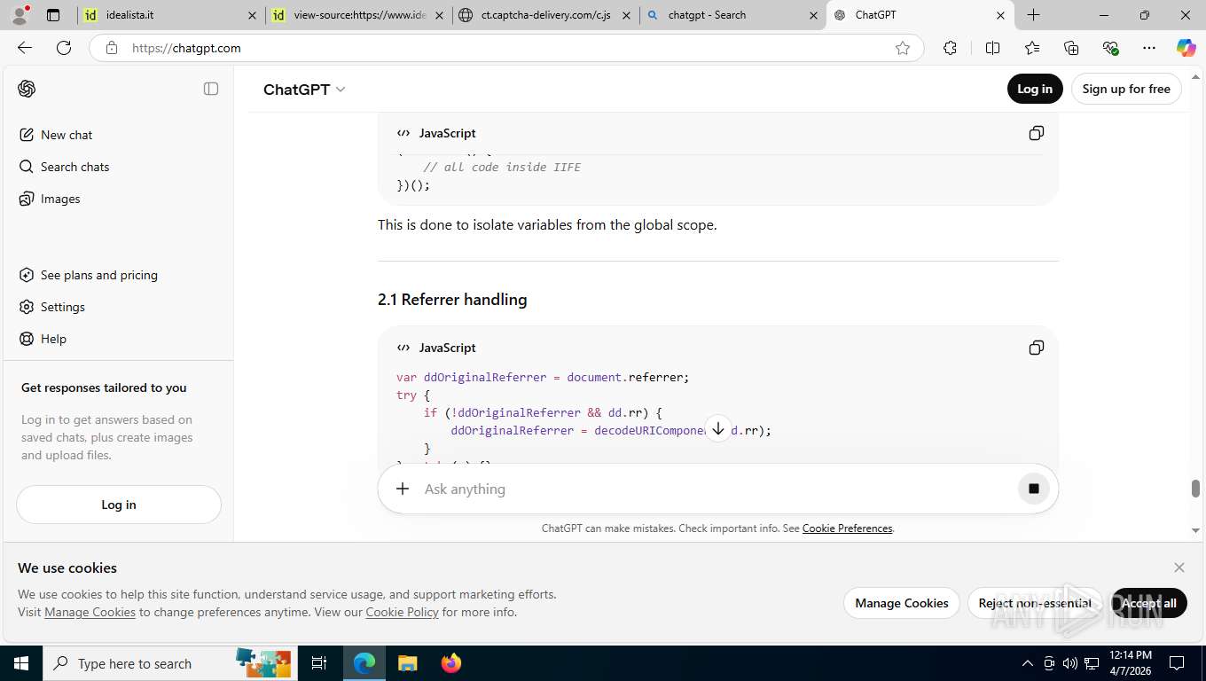Click the ChatGPT logo in sidebar
The height and width of the screenshot is (681, 1206).
point(27,89)
